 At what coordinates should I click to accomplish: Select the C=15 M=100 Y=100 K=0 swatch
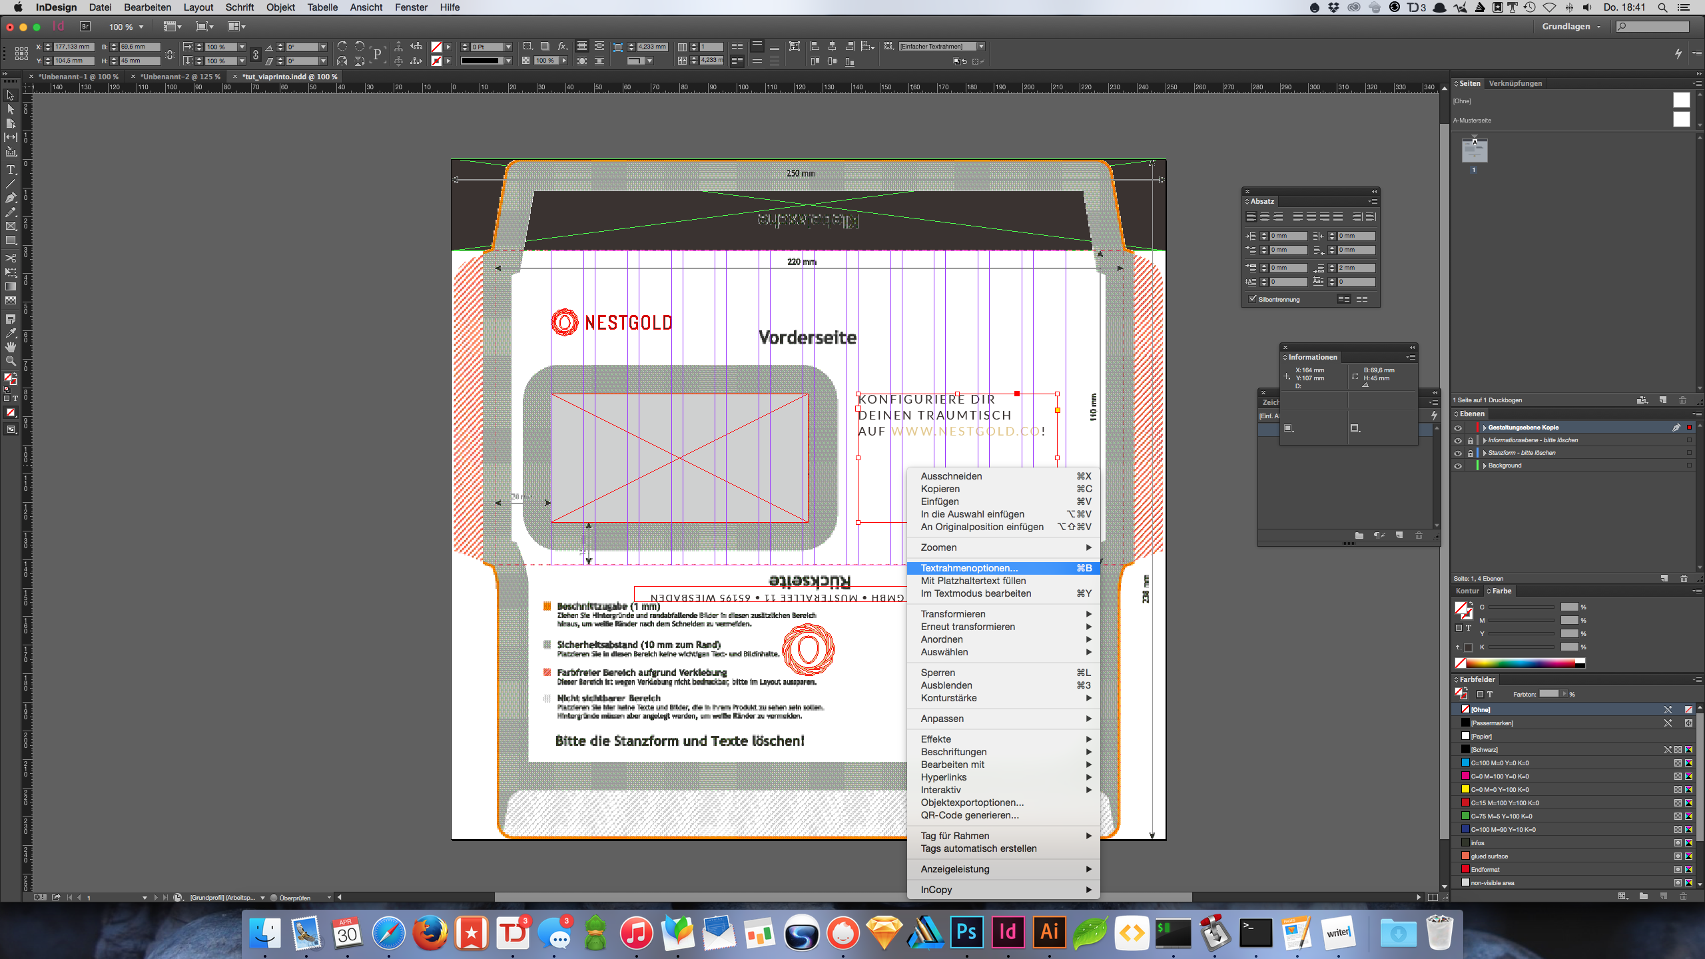(1505, 803)
